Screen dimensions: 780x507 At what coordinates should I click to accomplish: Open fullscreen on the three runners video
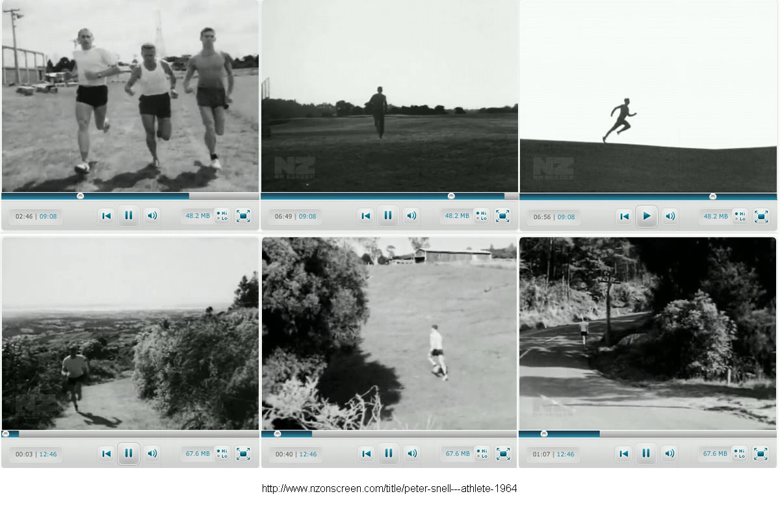[242, 216]
